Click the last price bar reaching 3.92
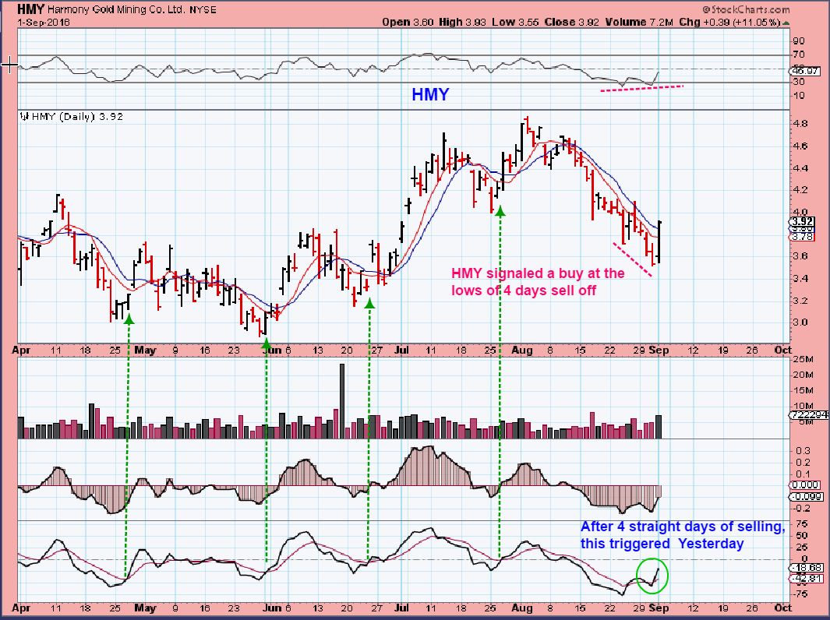 click(659, 241)
